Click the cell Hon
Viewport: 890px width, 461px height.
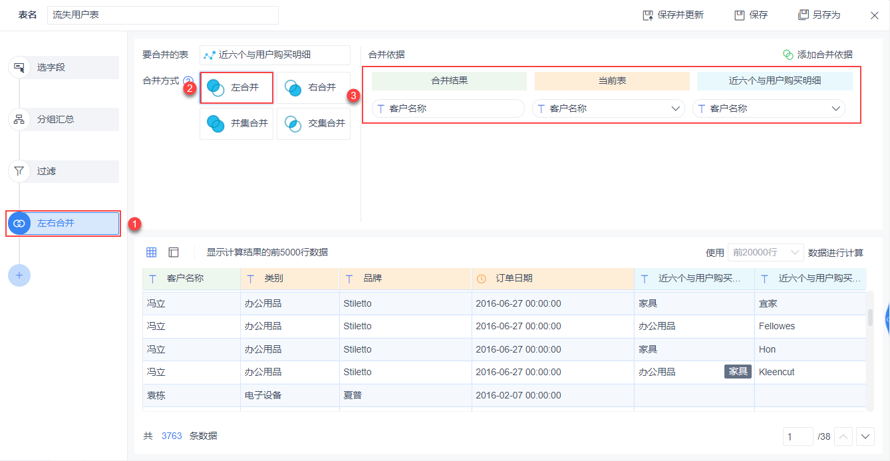click(810, 349)
